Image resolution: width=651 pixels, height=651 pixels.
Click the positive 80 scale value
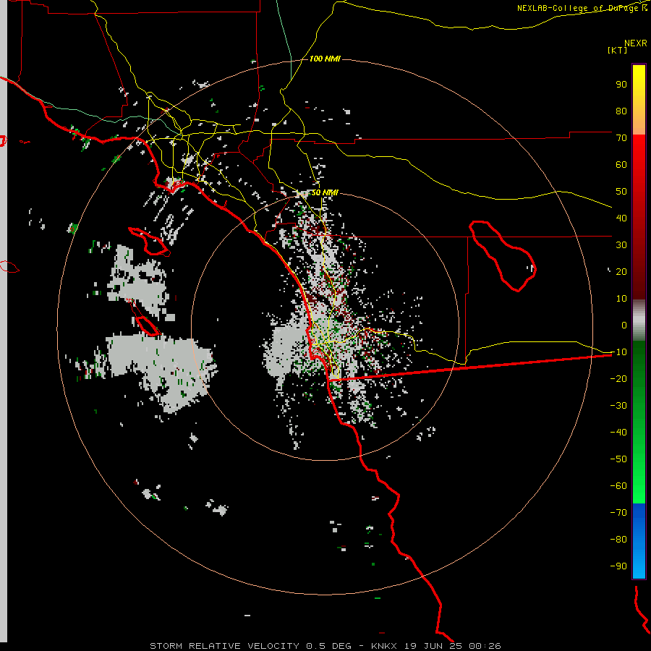coord(621,111)
